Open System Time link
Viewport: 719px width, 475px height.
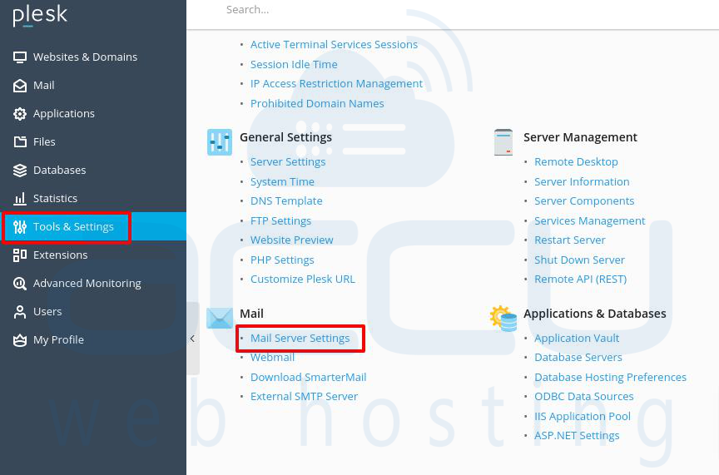pos(282,182)
